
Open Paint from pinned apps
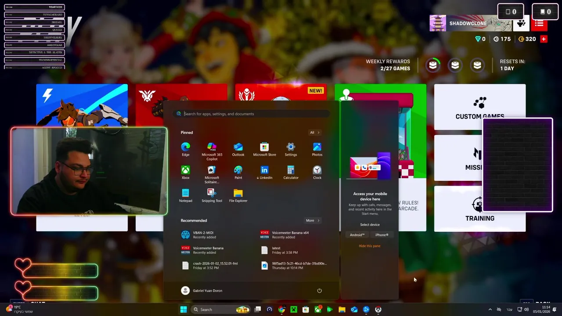[x=238, y=172]
